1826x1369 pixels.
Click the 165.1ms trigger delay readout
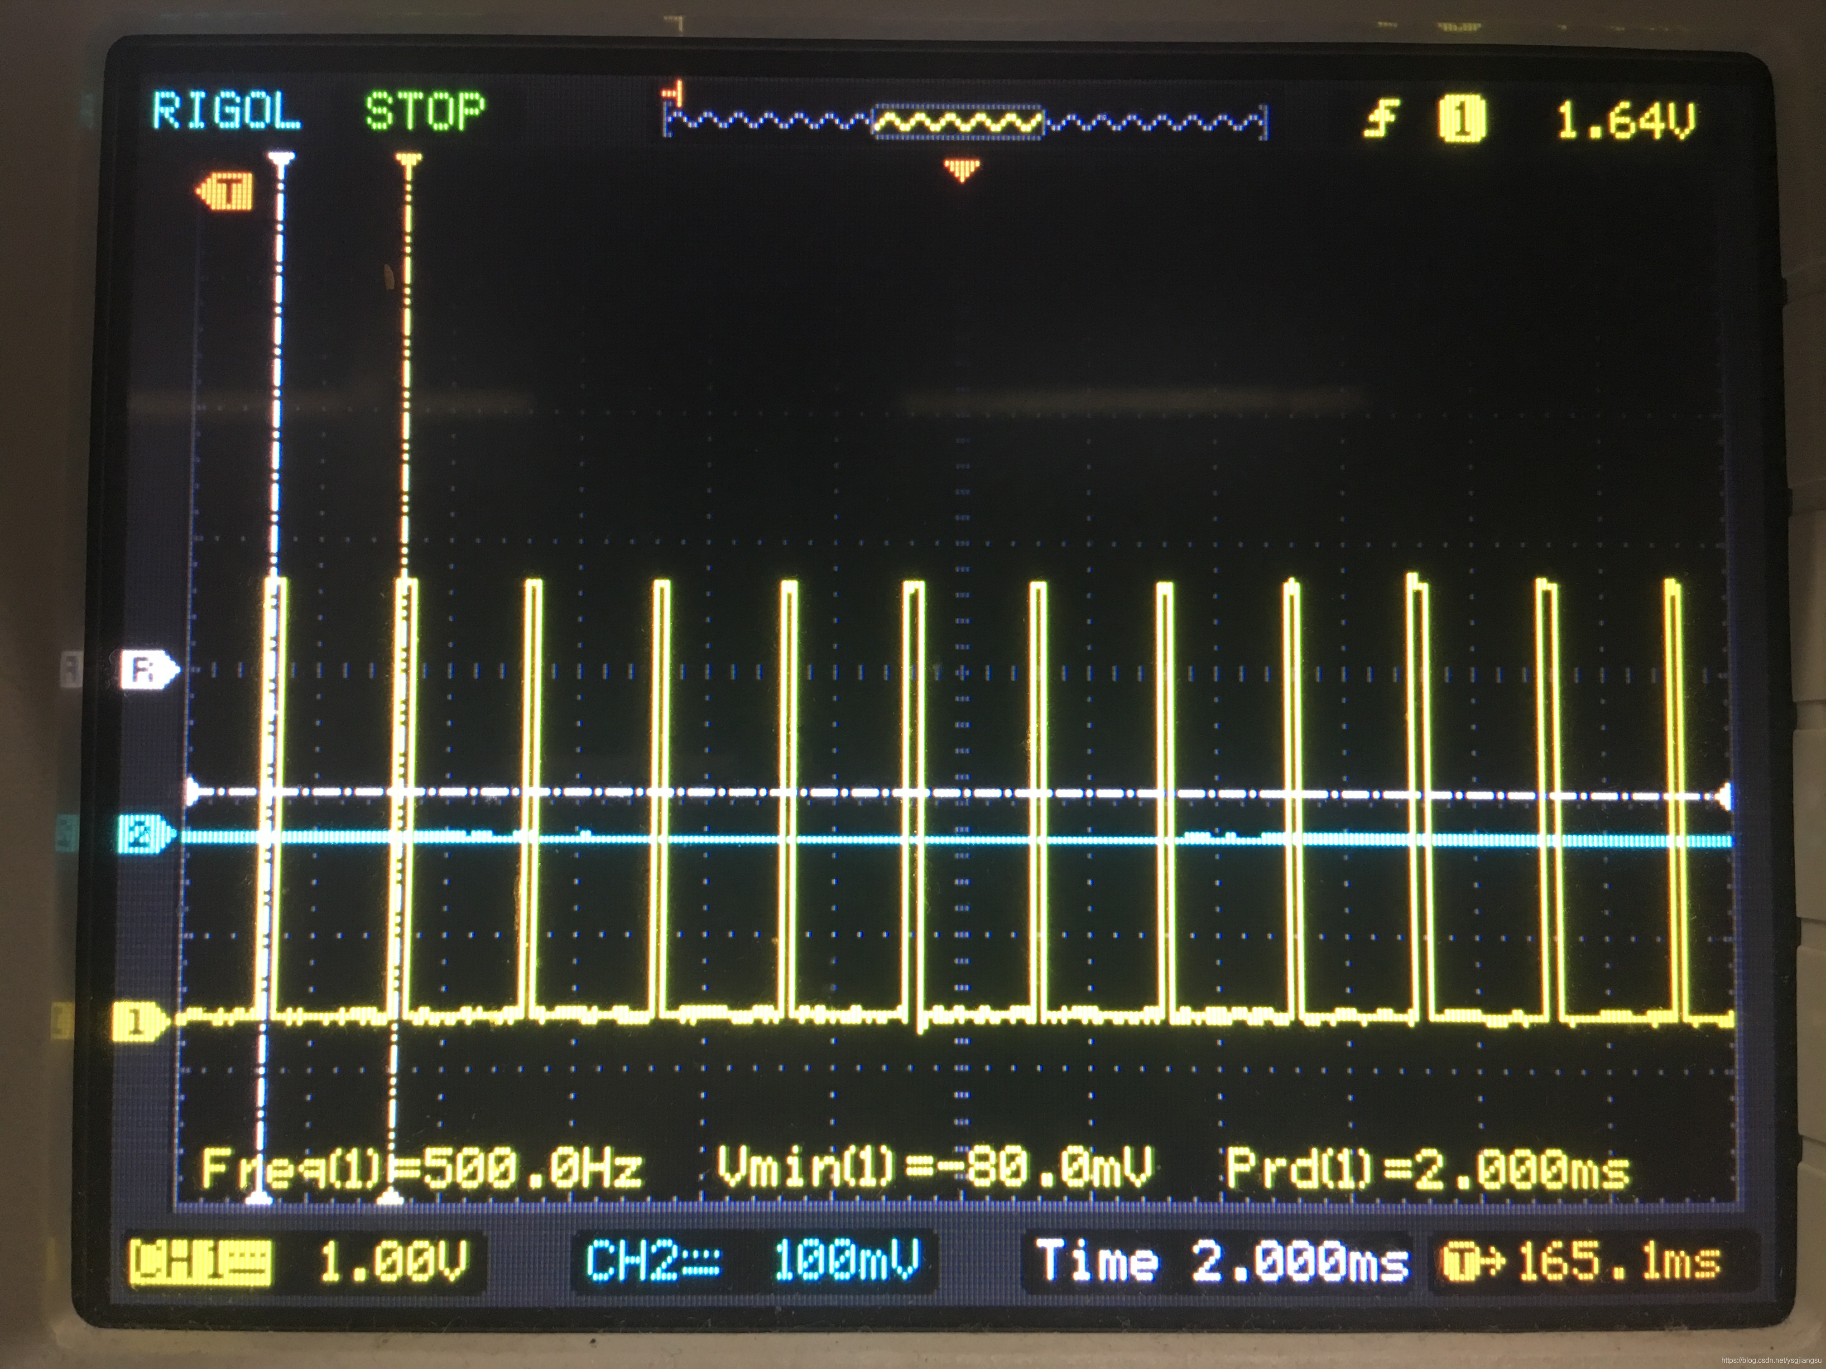1619,1262
